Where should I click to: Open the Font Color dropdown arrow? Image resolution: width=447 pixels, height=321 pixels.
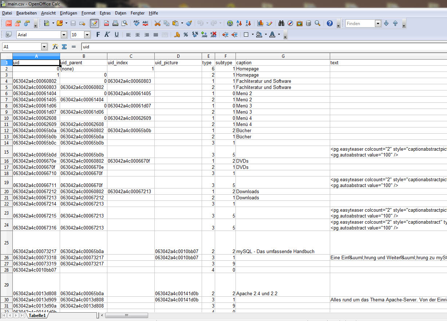pos(279,34)
